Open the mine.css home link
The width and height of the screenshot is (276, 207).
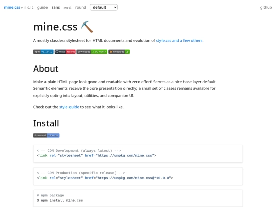coord(12,7)
